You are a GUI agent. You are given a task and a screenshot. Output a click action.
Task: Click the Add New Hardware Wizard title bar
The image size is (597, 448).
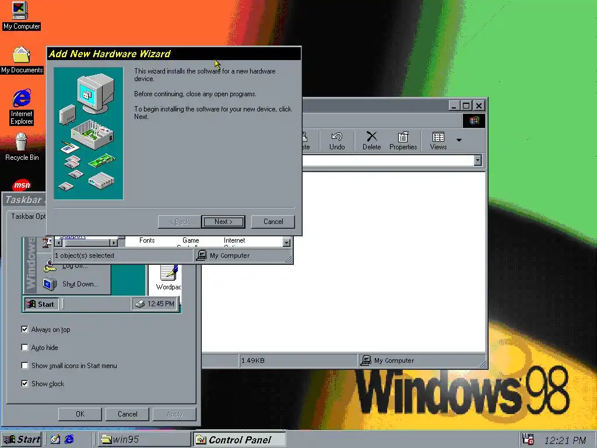174,54
